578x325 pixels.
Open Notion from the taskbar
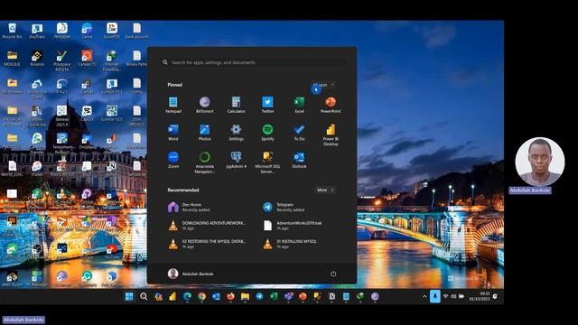(331, 296)
